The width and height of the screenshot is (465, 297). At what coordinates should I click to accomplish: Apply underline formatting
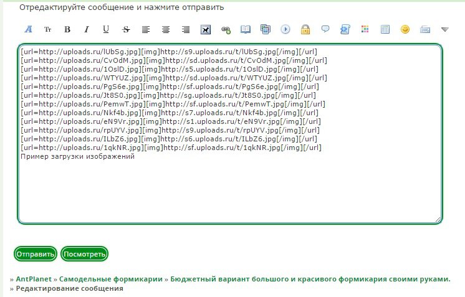(x=106, y=29)
